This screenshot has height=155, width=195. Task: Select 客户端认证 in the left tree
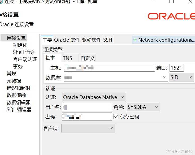point(25,59)
